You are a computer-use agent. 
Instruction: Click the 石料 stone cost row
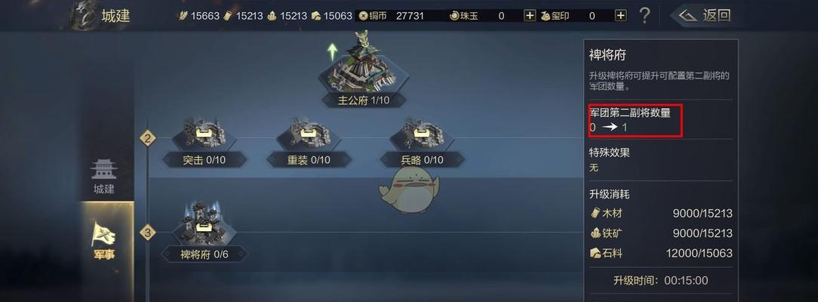tap(661, 254)
